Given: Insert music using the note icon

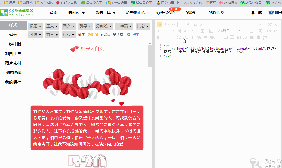Looking at the screenshot, I should 245,37.
